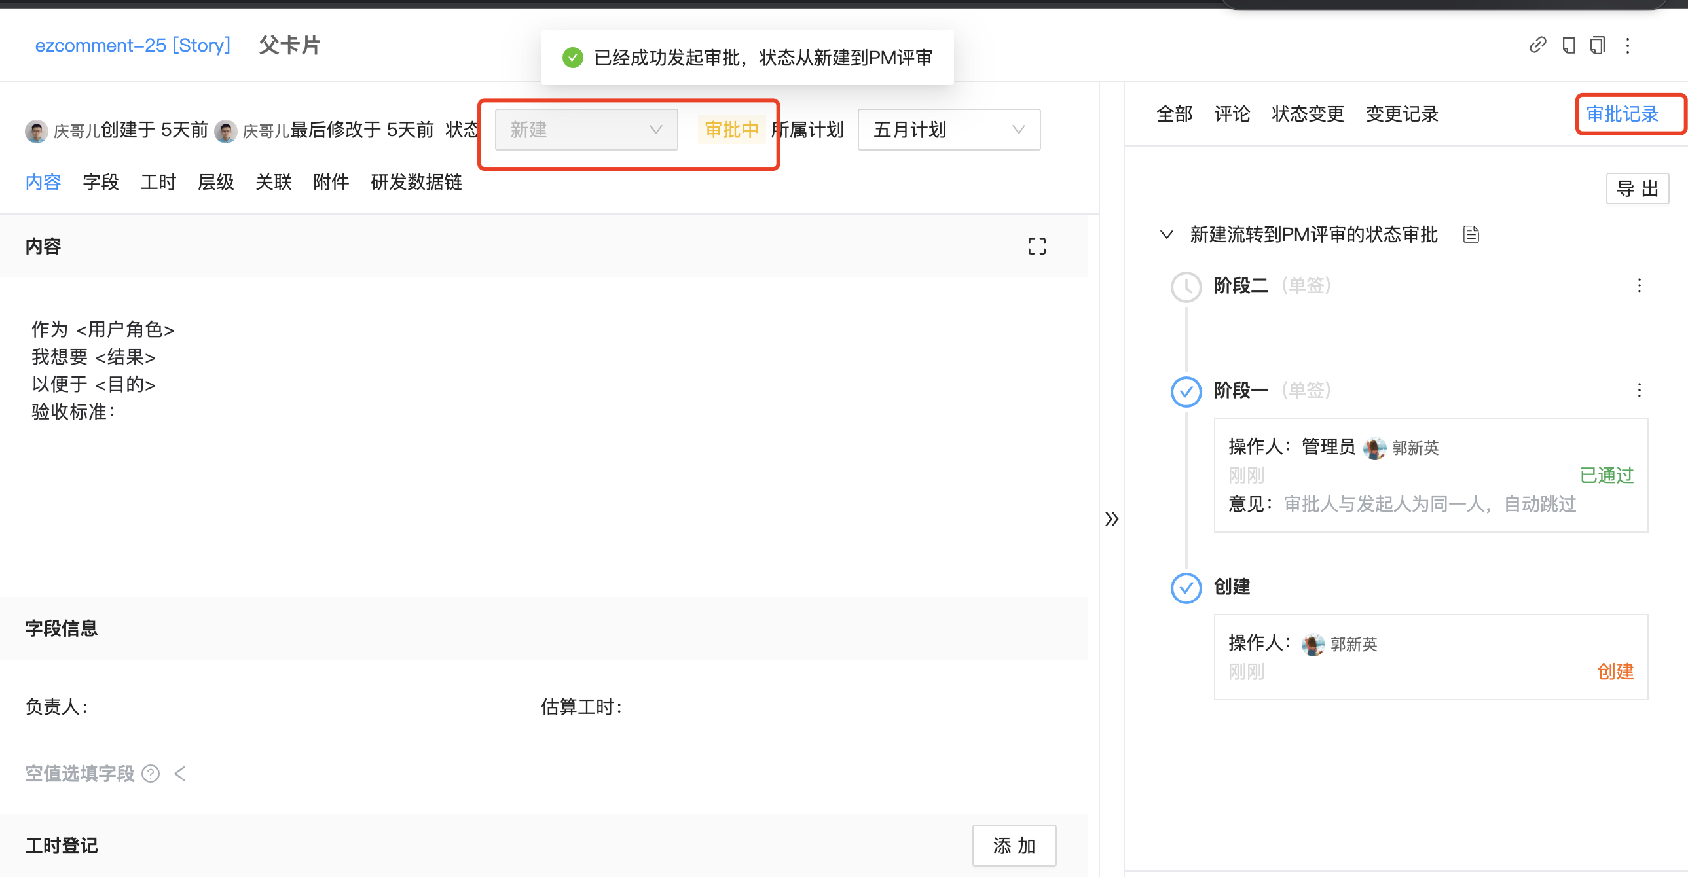Open the header three-dot more menu
This screenshot has height=877, width=1688.
pyautogui.click(x=1628, y=45)
